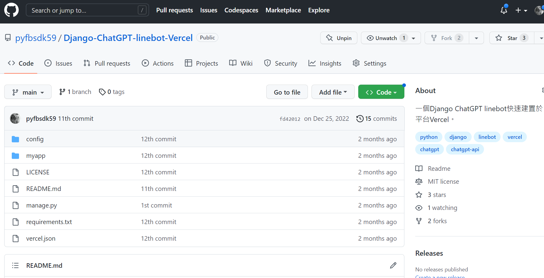
Task: Star this repository
Action: (512, 38)
